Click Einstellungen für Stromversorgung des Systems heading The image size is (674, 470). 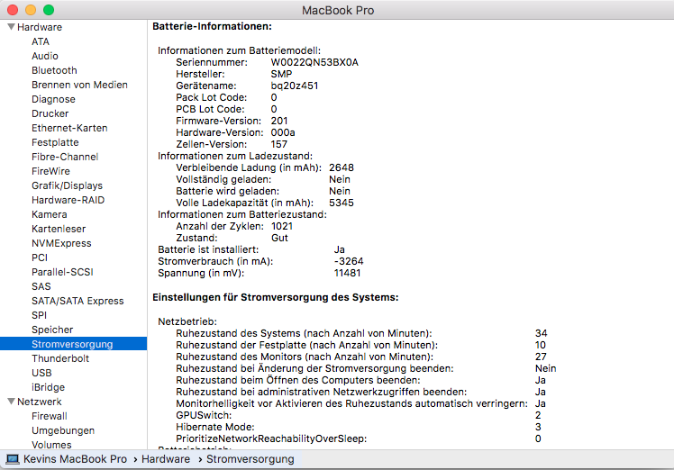pyautogui.click(x=276, y=297)
